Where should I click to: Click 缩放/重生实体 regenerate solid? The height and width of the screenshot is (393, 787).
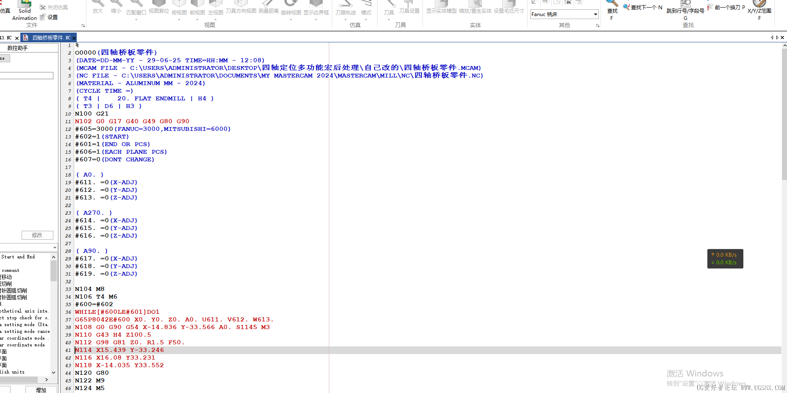coord(475,8)
